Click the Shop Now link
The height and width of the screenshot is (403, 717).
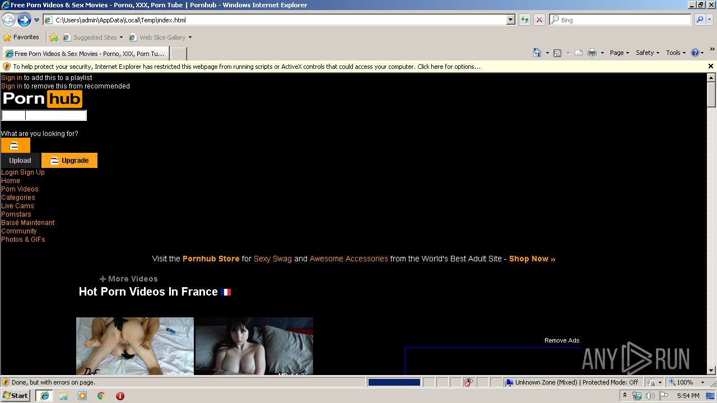tap(532, 259)
